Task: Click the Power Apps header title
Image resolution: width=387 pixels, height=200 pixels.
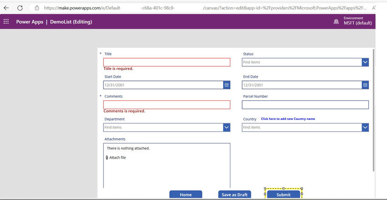Action: click(30, 22)
